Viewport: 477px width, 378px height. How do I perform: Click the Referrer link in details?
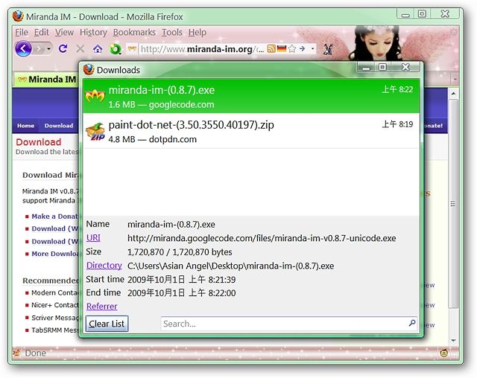[x=101, y=307]
